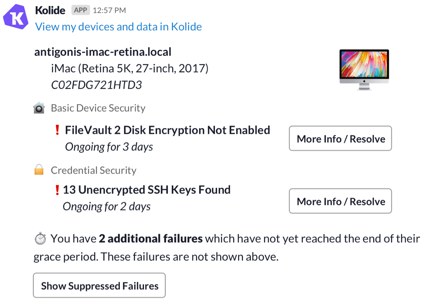Click the Basic Device Security camera icon
433x306 pixels.
tap(39, 108)
